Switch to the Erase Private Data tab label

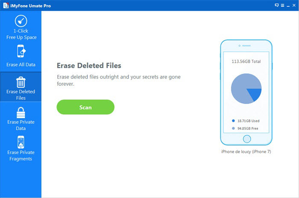tap(21, 125)
